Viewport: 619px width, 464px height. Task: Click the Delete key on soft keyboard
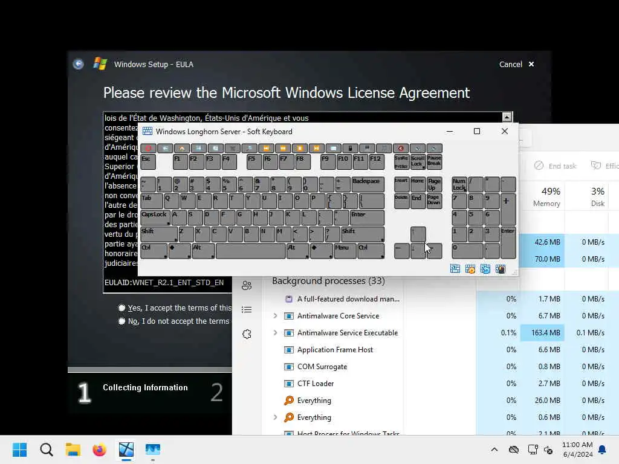point(401,201)
